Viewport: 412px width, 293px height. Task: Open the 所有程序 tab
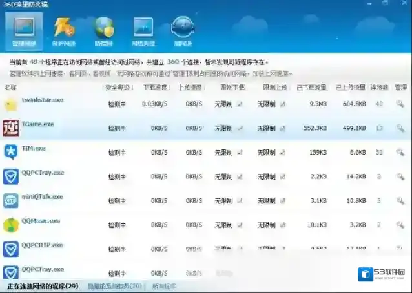[x=164, y=286]
